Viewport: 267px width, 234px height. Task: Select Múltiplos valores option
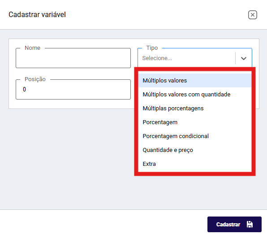pyautogui.click(x=195, y=80)
